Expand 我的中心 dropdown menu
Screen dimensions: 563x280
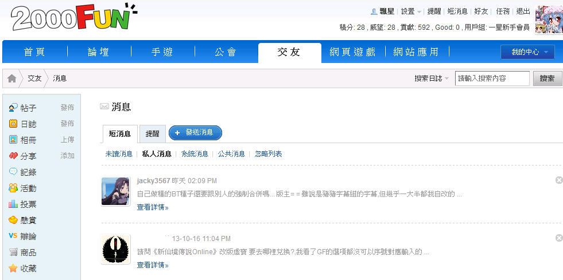(527, 52)
